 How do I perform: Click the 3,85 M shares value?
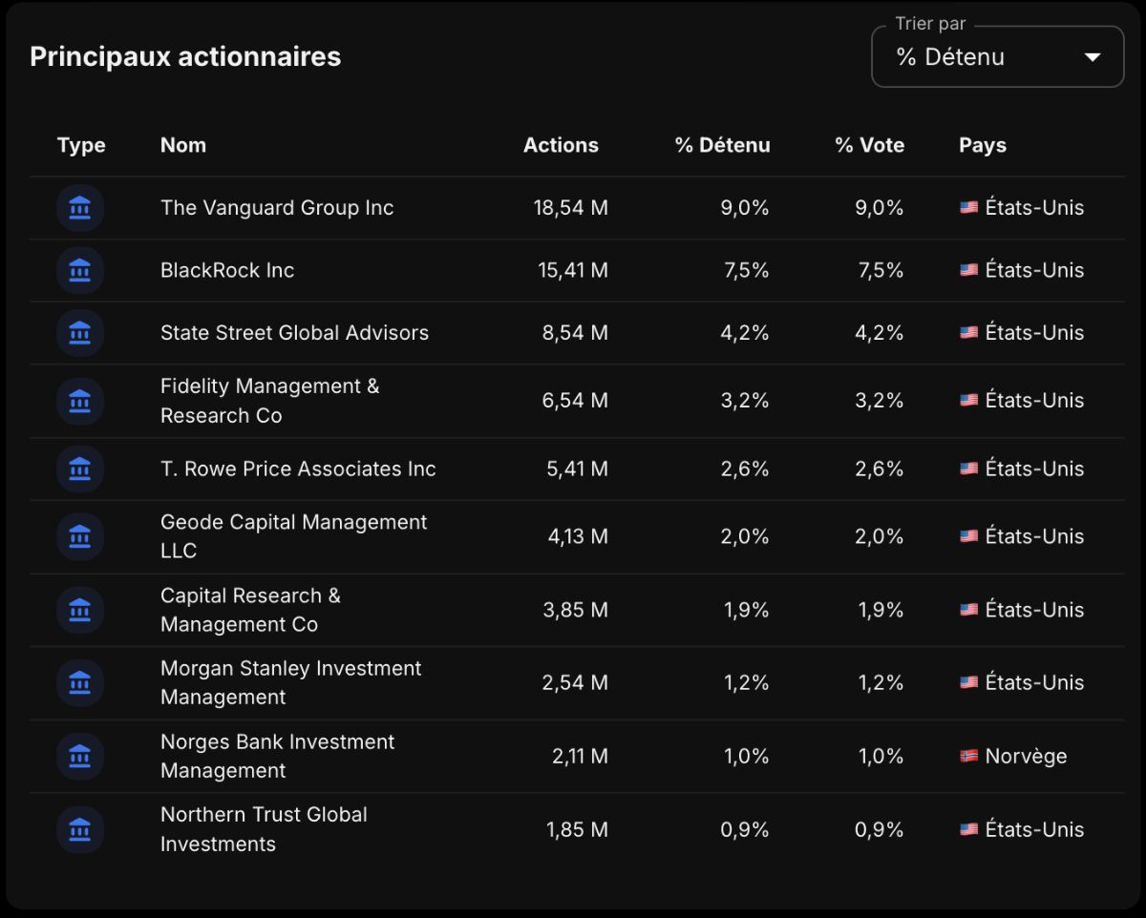575,610
